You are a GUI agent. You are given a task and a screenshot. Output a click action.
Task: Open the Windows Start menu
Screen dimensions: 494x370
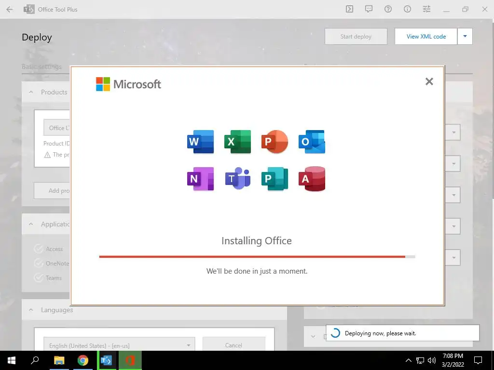click(x=12, y=360)
